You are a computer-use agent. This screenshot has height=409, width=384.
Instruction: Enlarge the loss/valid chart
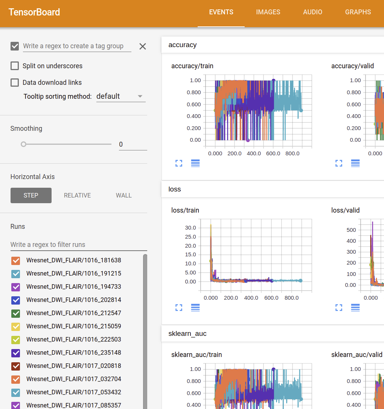click(x=338, y=308)
